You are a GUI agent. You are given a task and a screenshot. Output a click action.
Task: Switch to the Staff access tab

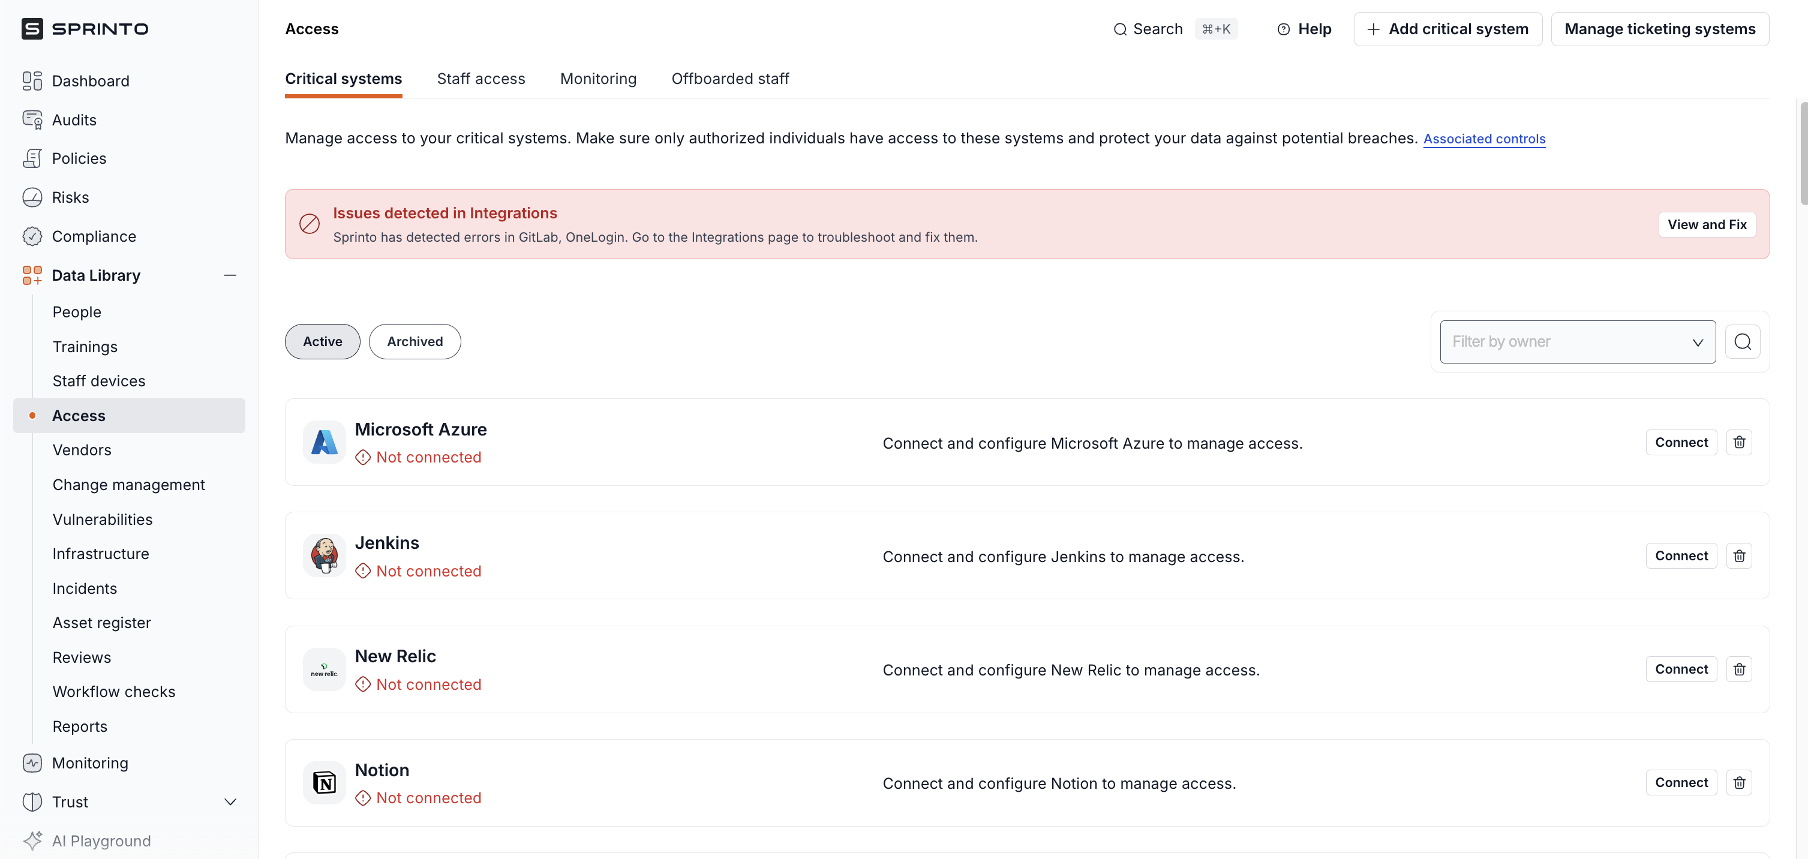coord(480,79)
